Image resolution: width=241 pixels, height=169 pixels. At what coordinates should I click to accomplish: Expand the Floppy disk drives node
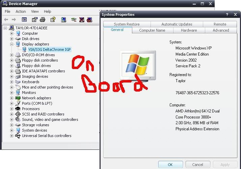[x=11, y=66]
